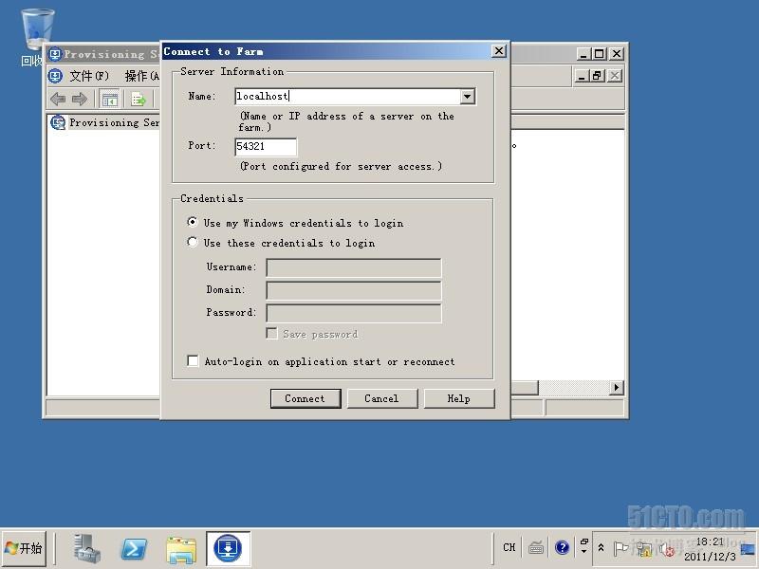
Task: Click the Forward arrow in console toolbar
Action: pos(80,100)
